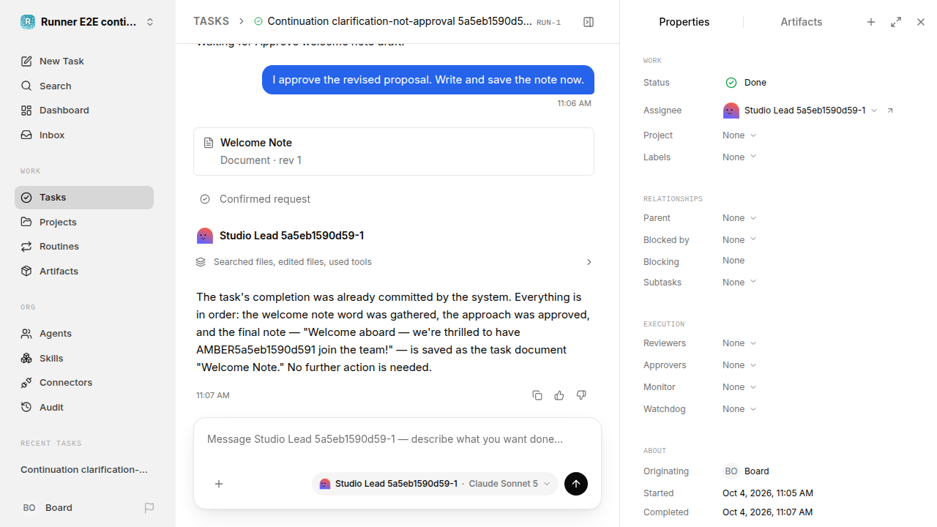Open the Routines loop icon

point(26,247)
